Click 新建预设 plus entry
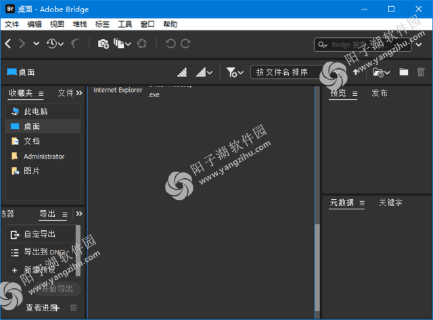This screenshot has width=433, height=320. tap(41, 269)
